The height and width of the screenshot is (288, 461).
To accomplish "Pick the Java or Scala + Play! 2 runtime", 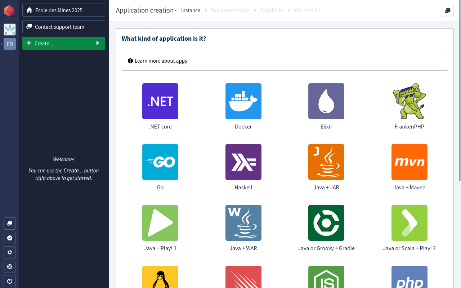I will pyautogui.click(x=409, y=223).
